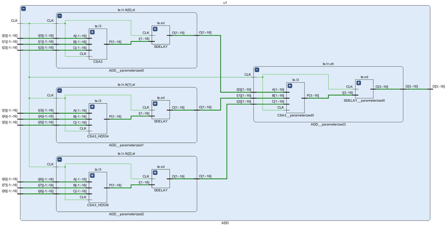Viewport: 447px width, 225px height.
Task: Expand the SDELAY__parameterized0 cell
Action: click(x=359, y=83)
